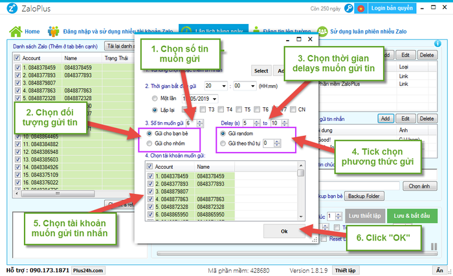Select Lặp lại radio button
453x276 pixels.
pos(155,110)
